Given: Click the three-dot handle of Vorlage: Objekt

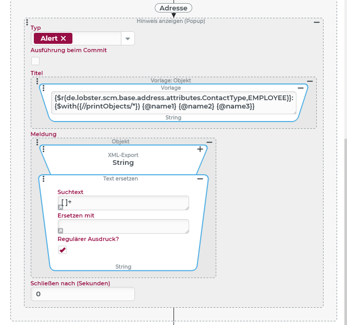Looking at the screenshot, I should coord(37,81).
